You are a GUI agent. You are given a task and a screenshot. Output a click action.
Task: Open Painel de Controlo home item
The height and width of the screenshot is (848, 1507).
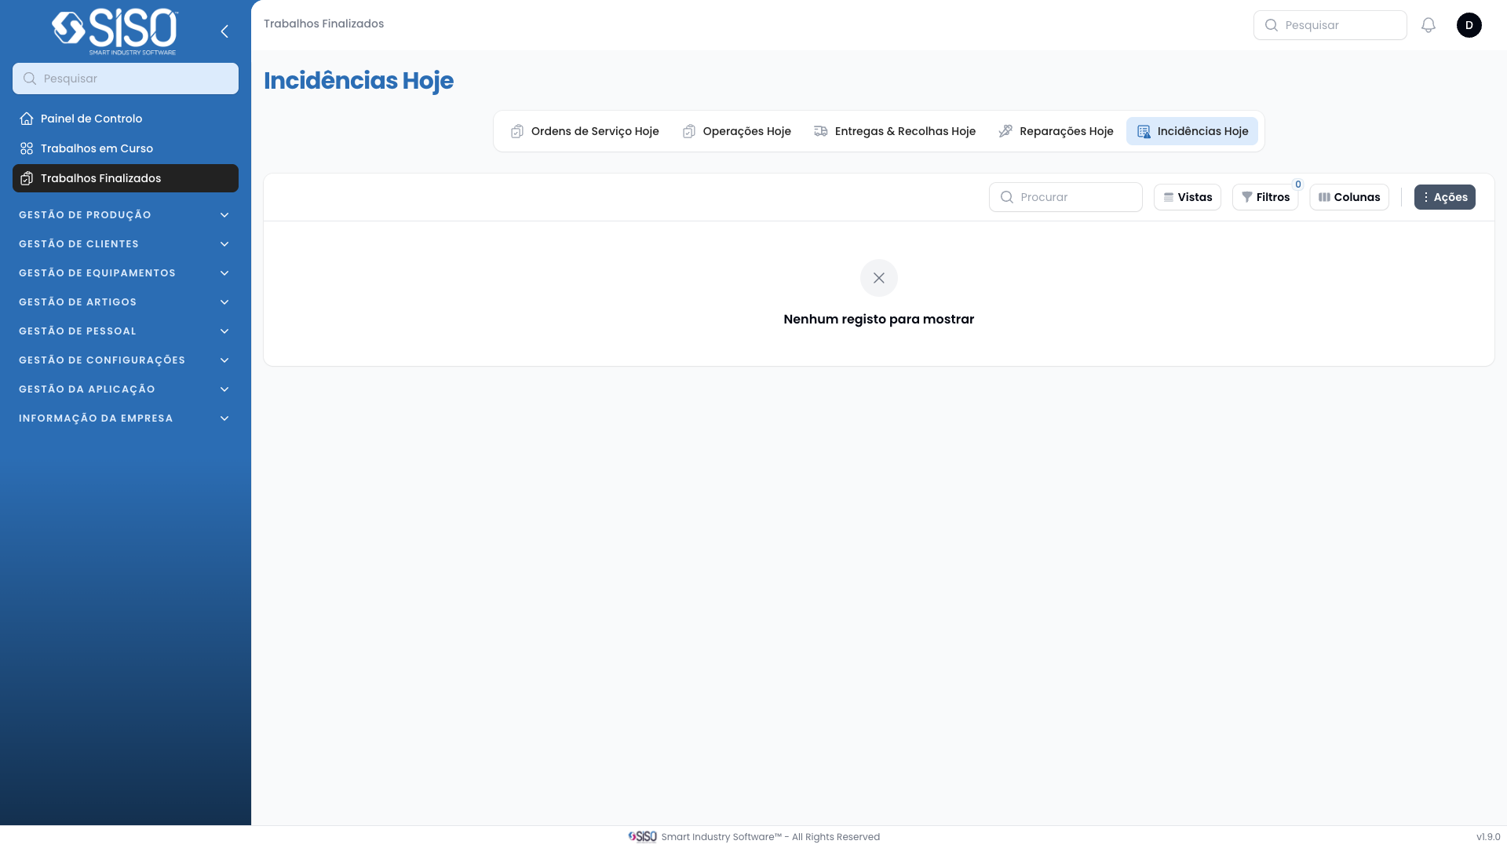pyautogui.click(x=91, y=119)
